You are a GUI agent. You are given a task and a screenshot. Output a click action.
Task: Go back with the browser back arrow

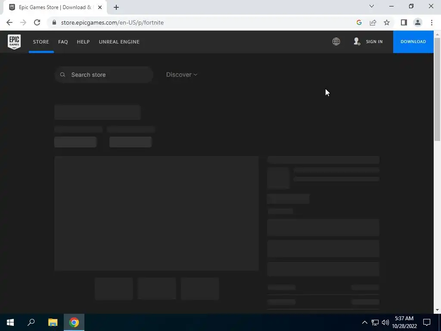9,22
